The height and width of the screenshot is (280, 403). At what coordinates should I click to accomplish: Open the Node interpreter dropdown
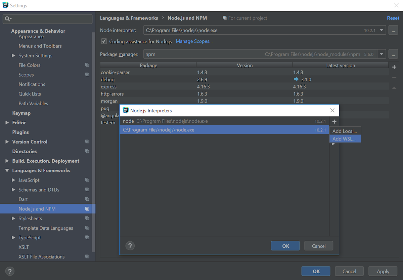pyautogui.click(x=382, y=30)
